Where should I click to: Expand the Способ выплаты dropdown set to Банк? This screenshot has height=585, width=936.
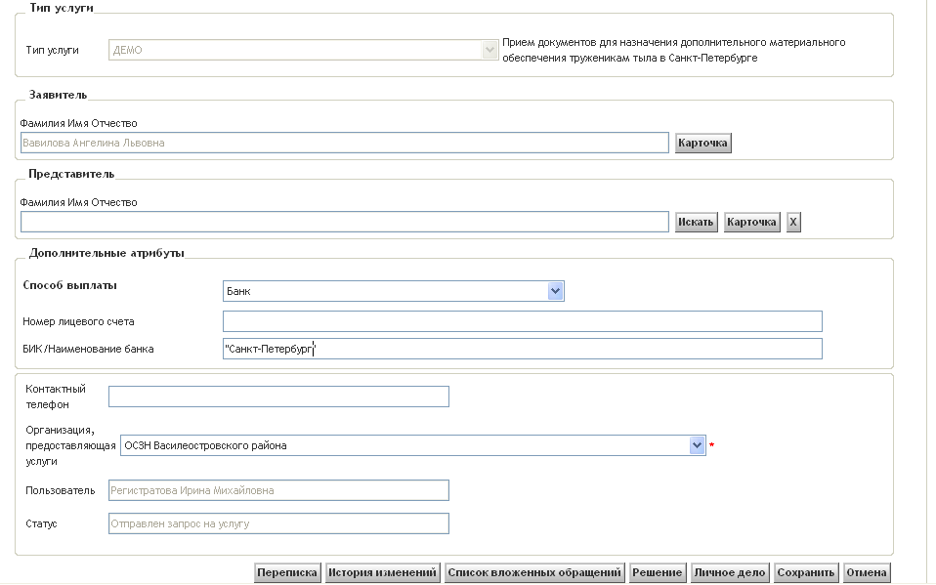tap(394, 291)
